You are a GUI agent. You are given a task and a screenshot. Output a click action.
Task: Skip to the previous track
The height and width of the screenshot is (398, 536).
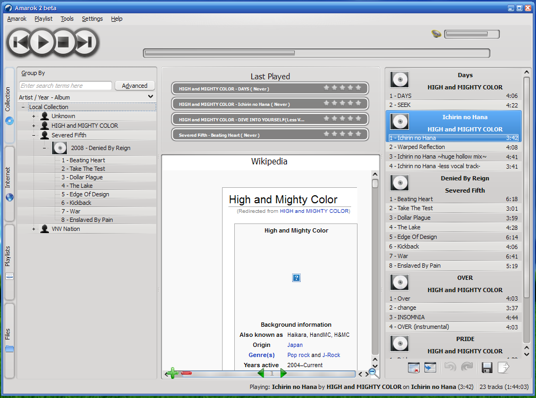[20, 43]
